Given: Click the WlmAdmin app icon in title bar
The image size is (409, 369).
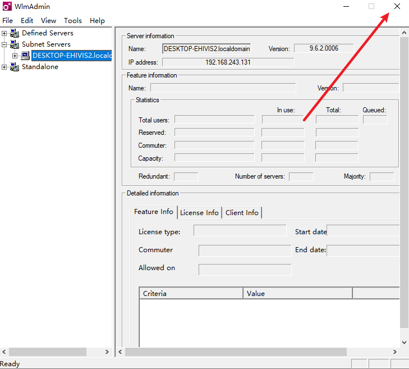Looking at the screenshot, I should tap(6, 6).
